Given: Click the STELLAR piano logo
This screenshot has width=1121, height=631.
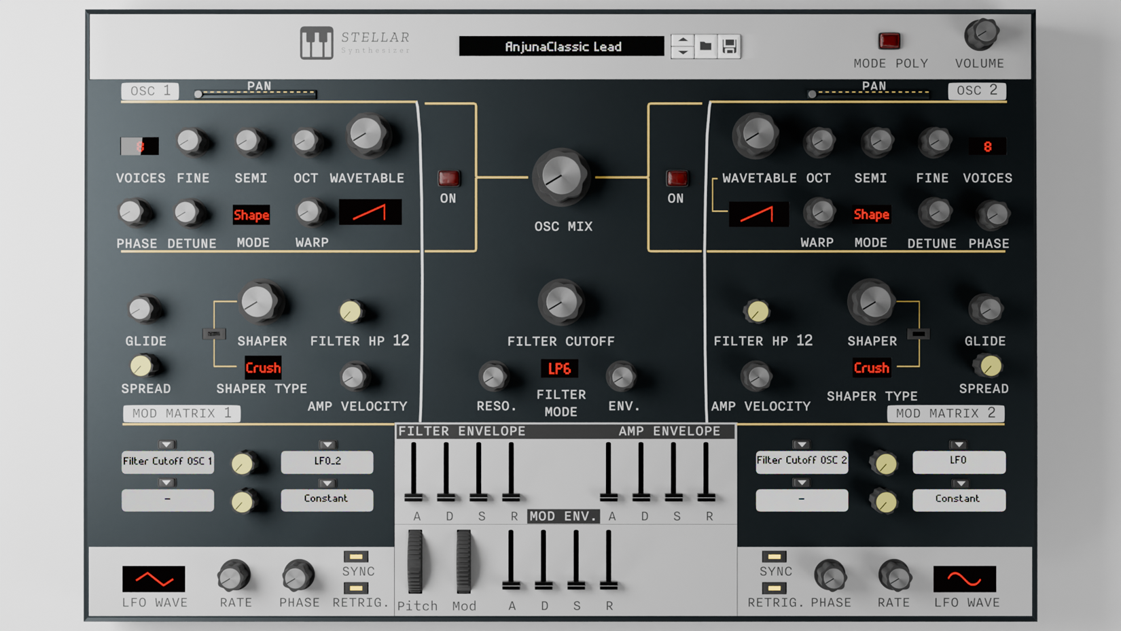Looking at the screenshot, I should point(317,43).
